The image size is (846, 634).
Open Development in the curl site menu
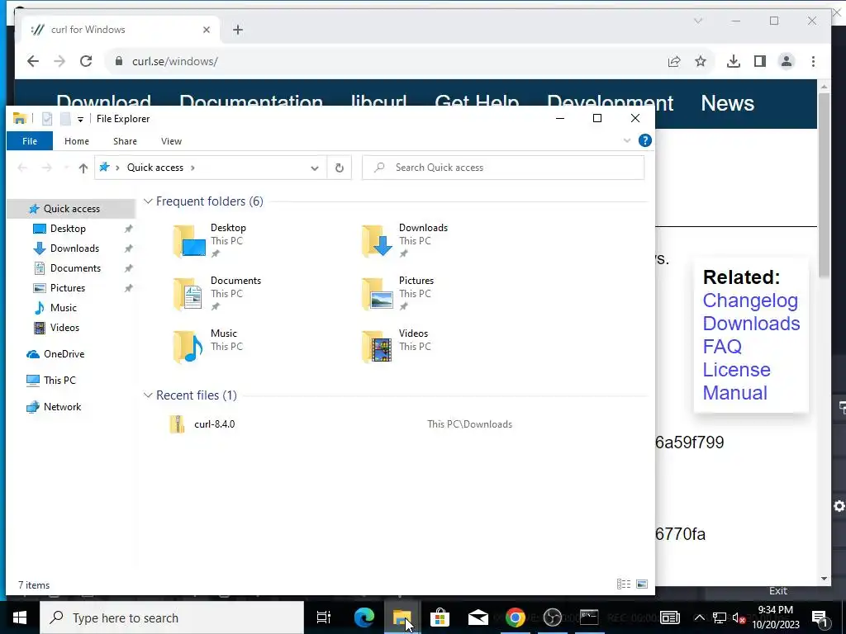click(x=610, y=103)
